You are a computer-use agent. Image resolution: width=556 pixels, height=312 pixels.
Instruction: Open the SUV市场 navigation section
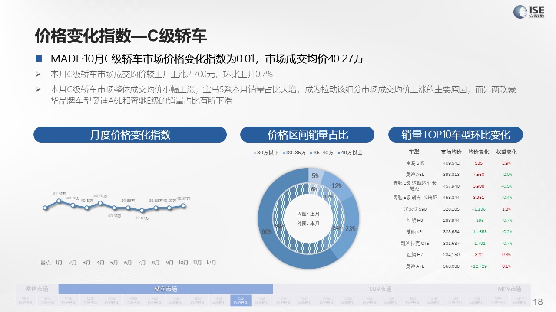coord(380,289)
